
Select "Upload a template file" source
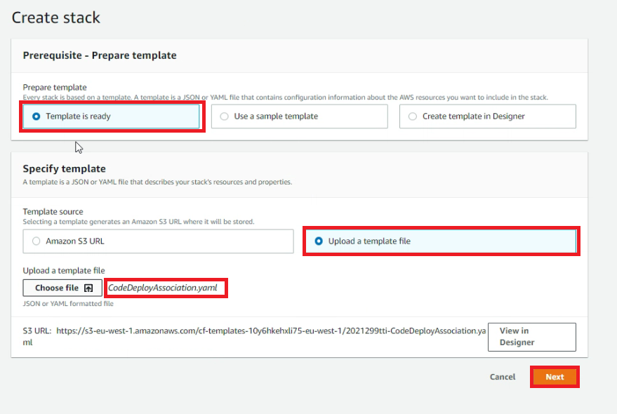[441, 241]
